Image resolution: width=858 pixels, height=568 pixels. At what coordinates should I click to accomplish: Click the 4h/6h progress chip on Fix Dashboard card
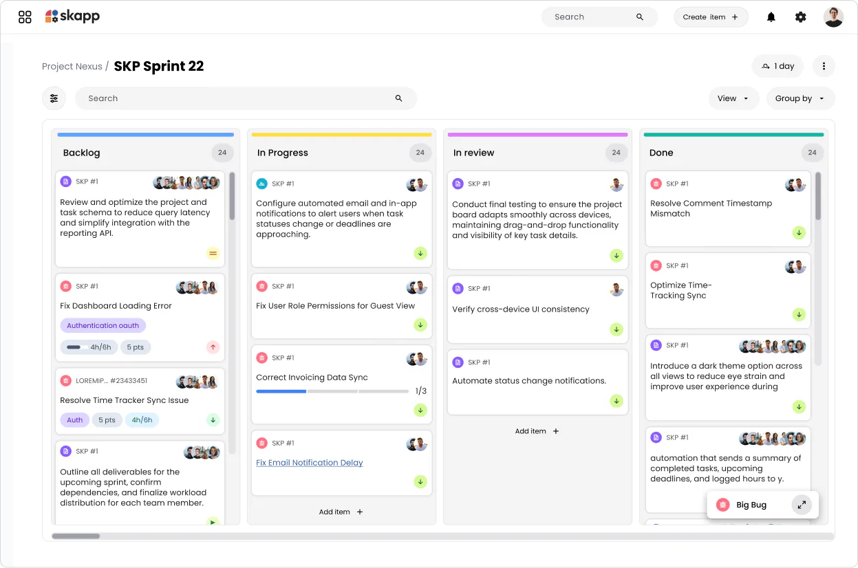tap(89, 347)
